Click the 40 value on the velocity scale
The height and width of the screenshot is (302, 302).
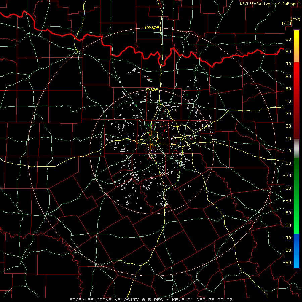pos(288,101)
